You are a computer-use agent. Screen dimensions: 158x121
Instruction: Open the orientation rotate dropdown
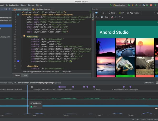104,13
